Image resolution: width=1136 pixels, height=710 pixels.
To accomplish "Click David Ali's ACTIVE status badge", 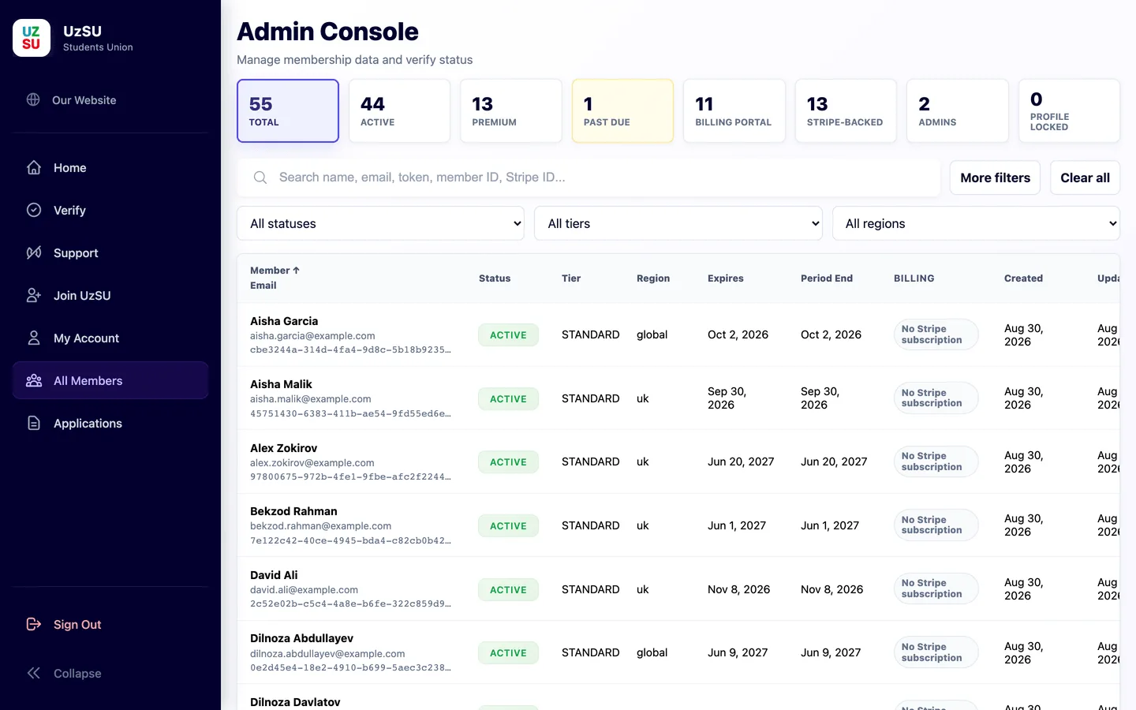I will [x=508, y=589].
